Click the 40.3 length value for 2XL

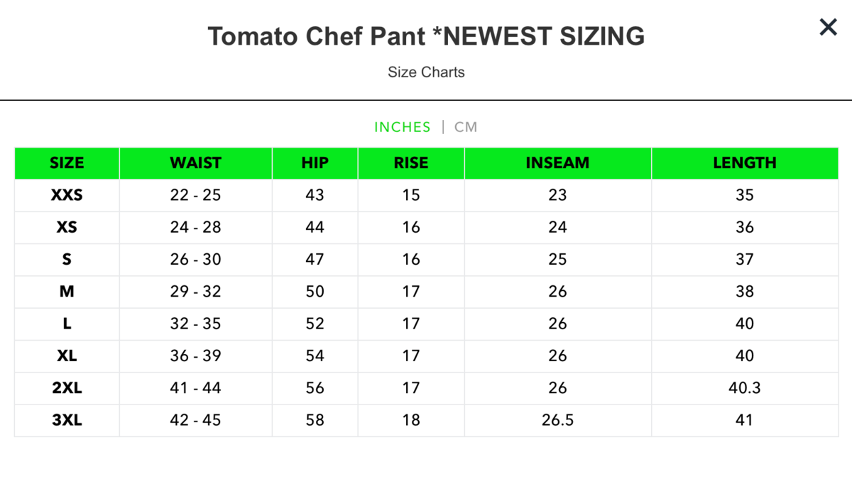[x=744, y=388]
